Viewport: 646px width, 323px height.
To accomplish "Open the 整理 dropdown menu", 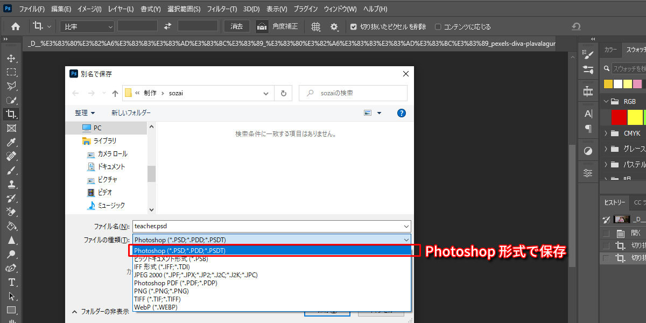I will tap(85, 113).
